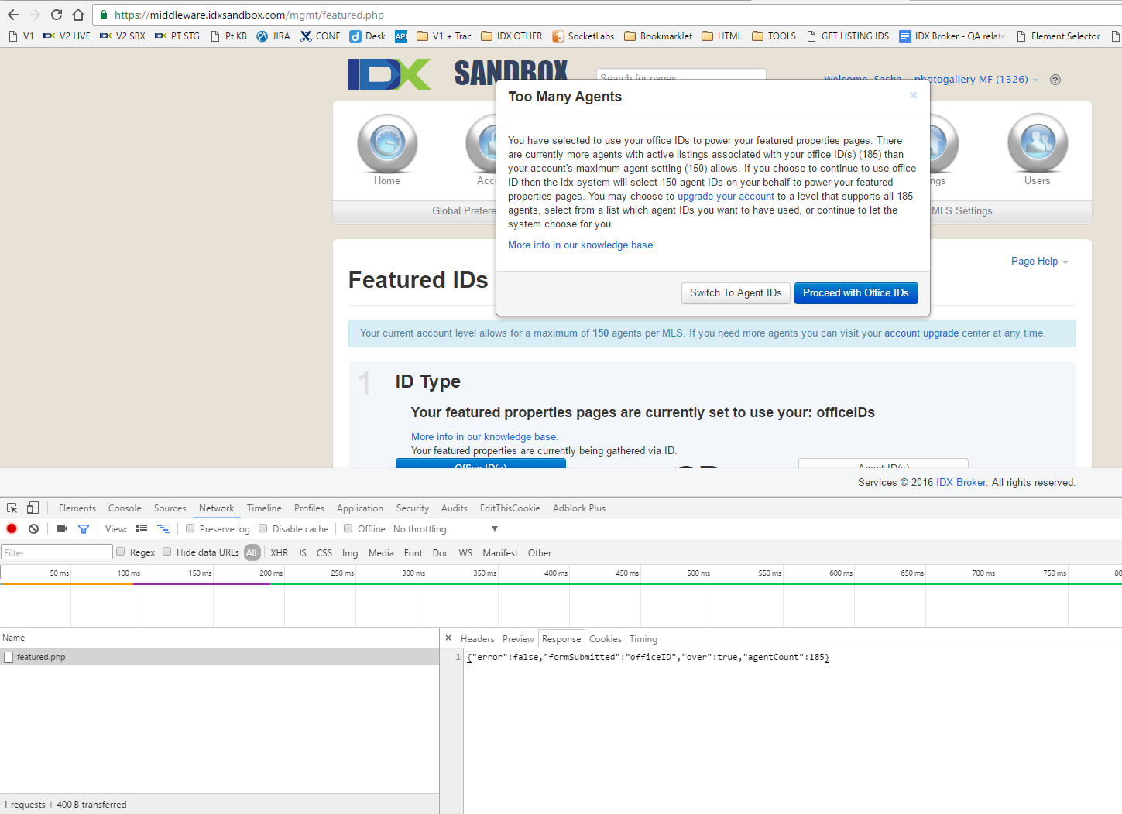The width and height of the screenshot is (1122, 814).
Task: Click the Users dashboard icon
Action: (x=1038, y=143)
